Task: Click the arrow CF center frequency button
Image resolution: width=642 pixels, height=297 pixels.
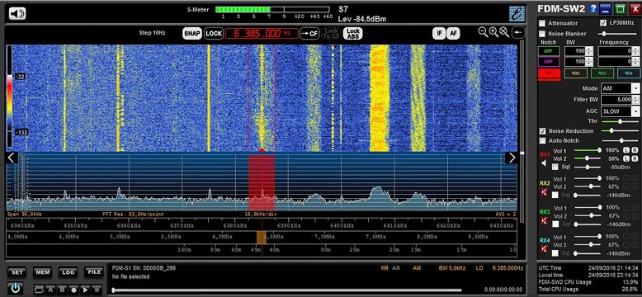Action: coord(309,34)
